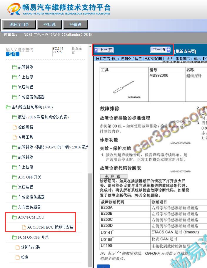Open 专用工具 document
207x268 pixels.
25,137
